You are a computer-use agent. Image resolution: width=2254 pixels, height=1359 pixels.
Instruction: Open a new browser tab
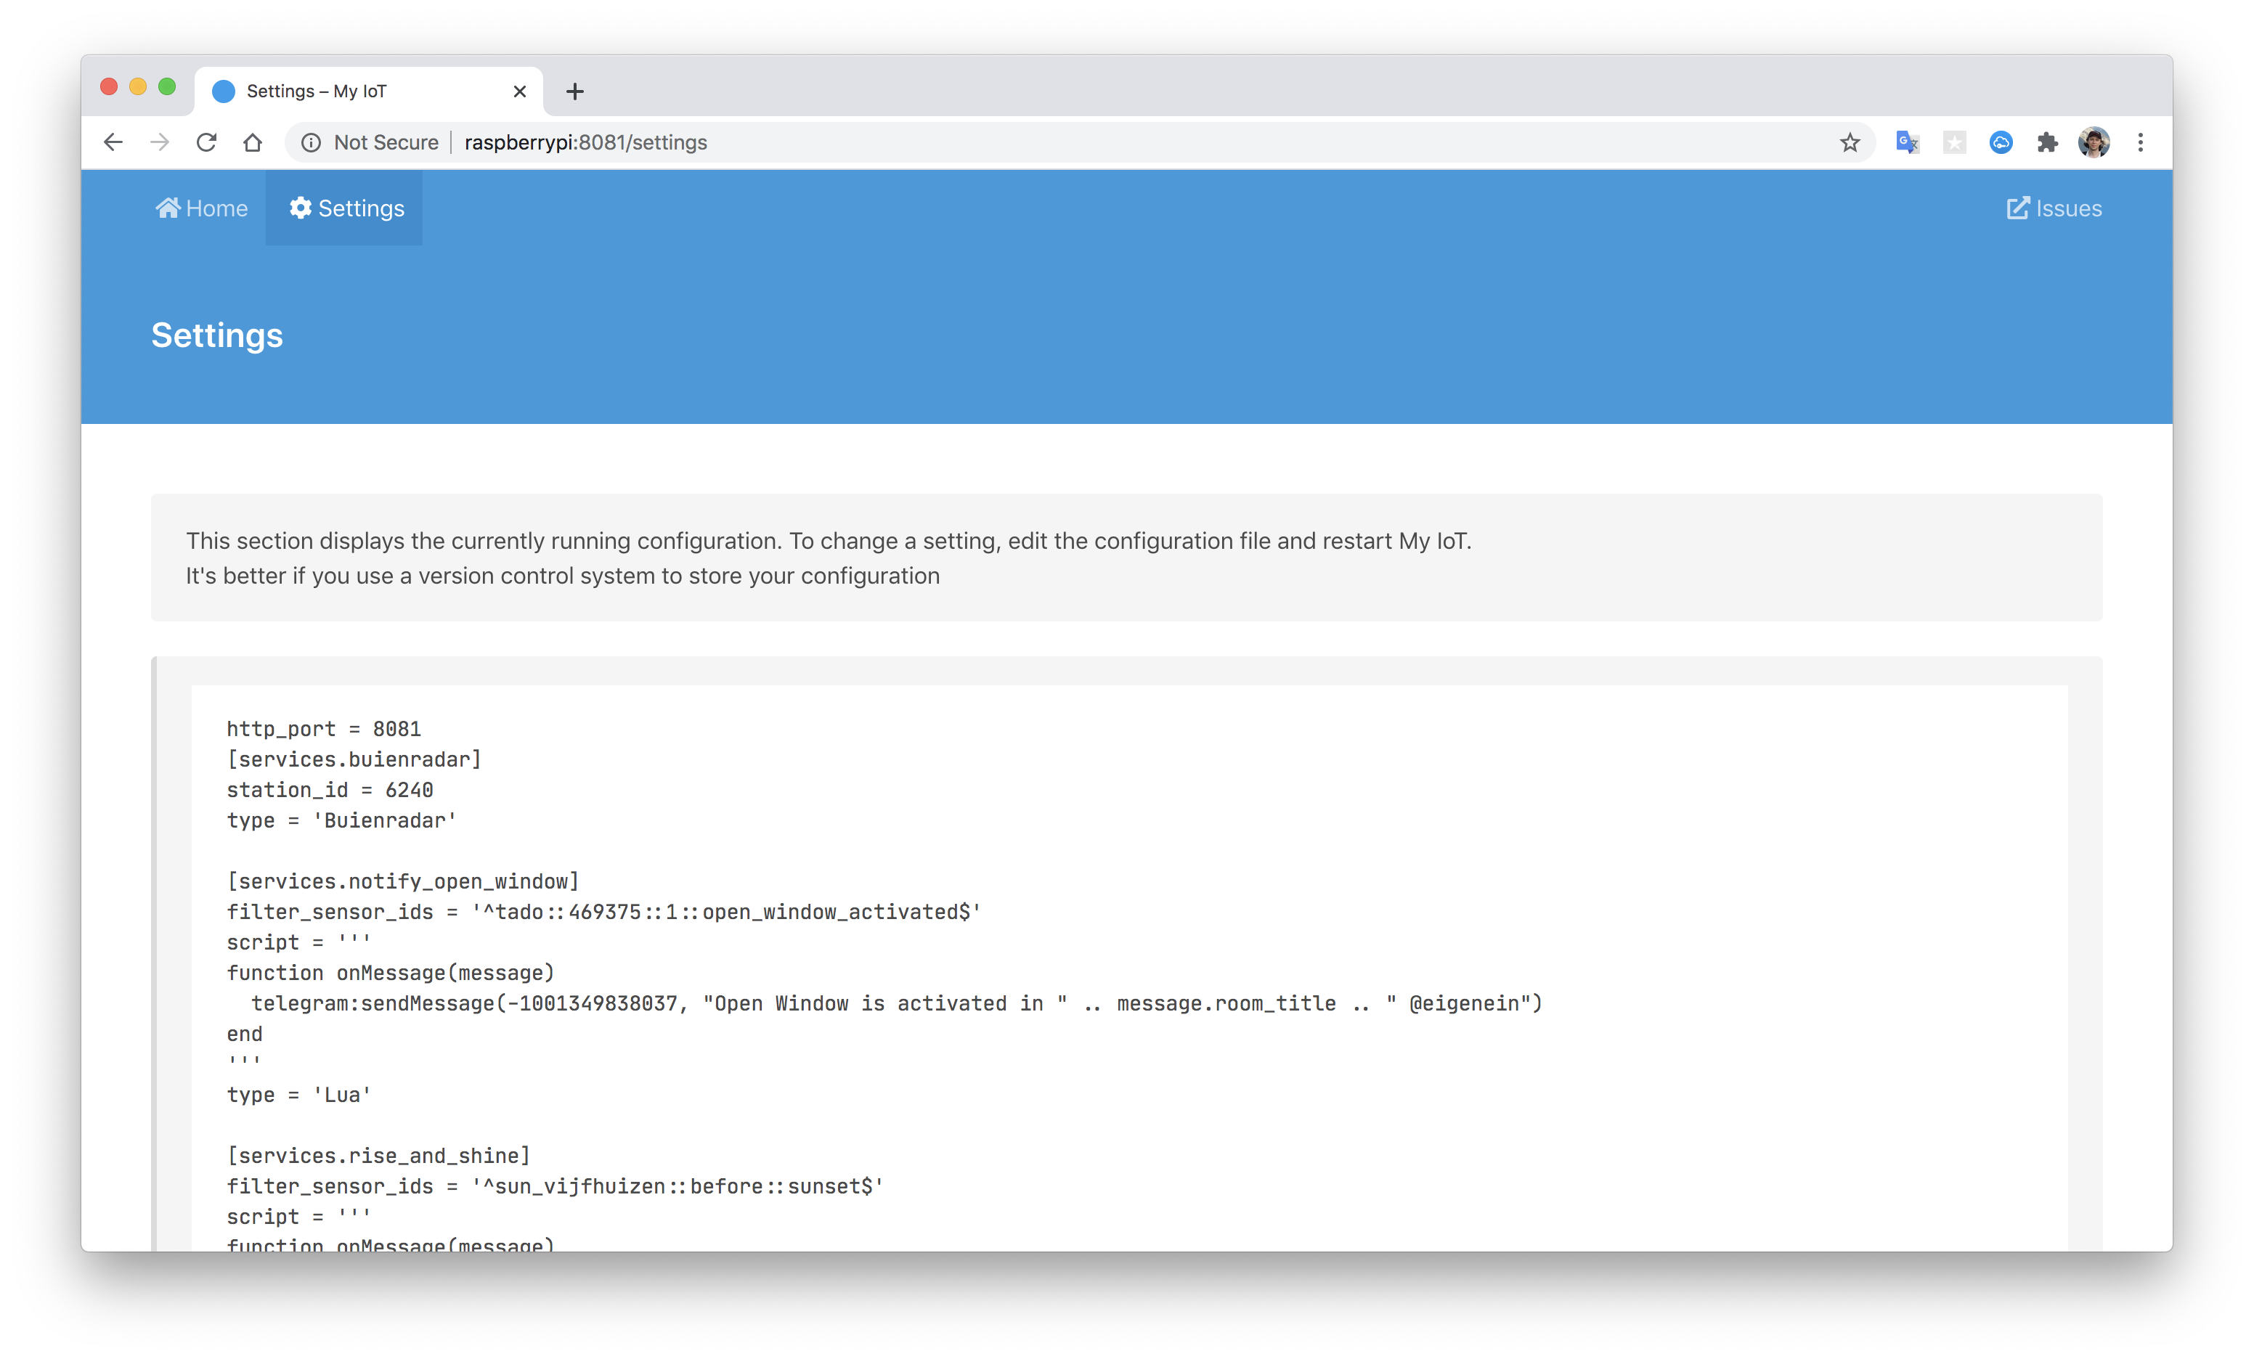(x=574, y=91)
